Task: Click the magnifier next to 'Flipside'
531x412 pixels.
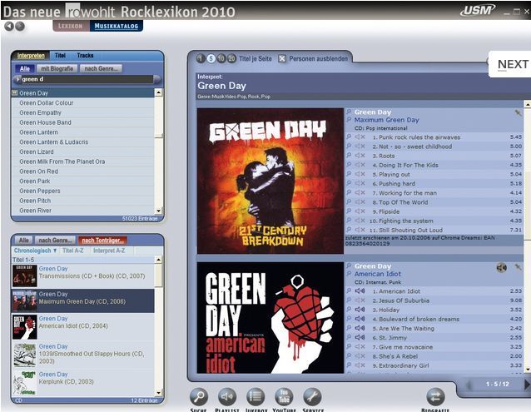Action: coord(349,211)
